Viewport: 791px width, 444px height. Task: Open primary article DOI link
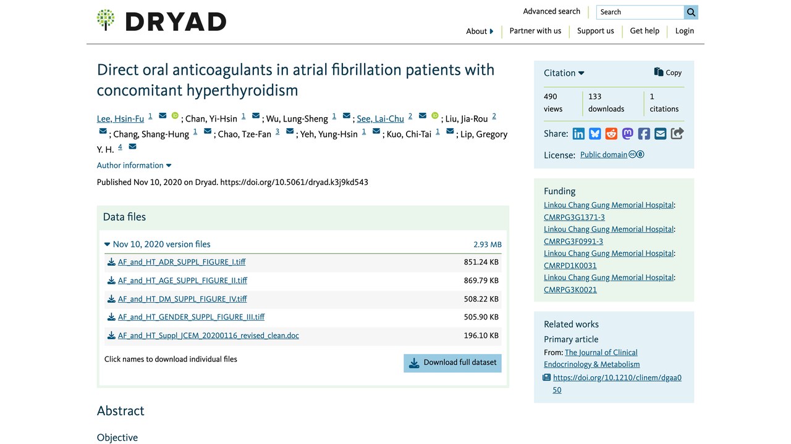coord(617,384)
